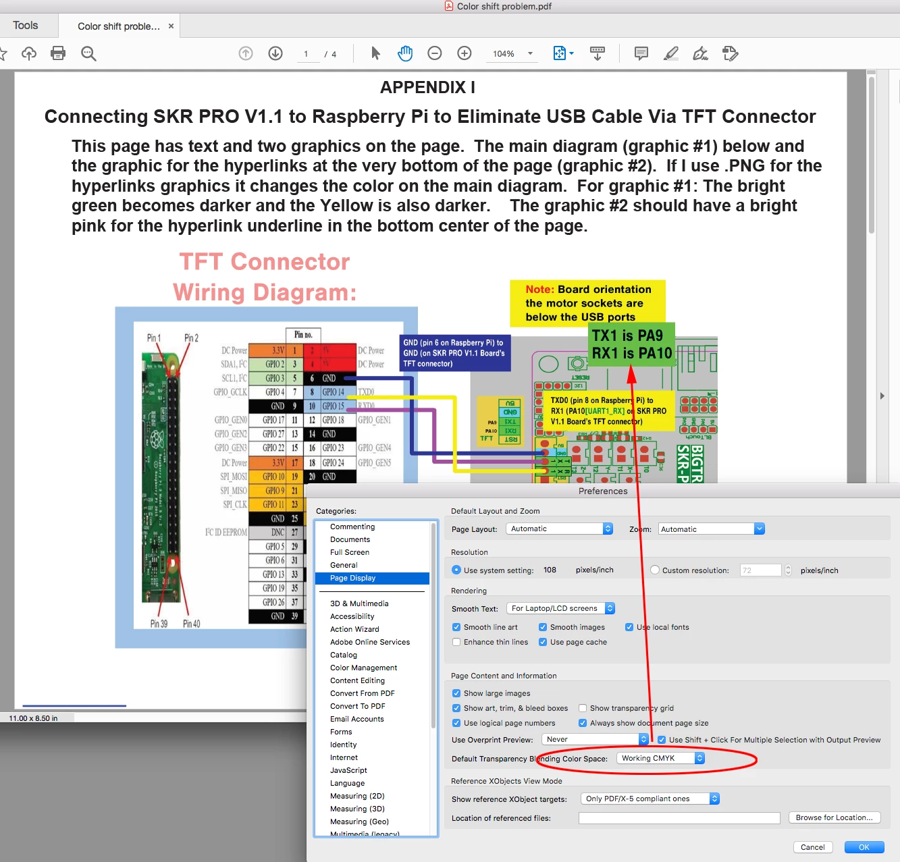Click the share/send file icon
This screenshot has width=900, height=862.
tap(730, 53)
